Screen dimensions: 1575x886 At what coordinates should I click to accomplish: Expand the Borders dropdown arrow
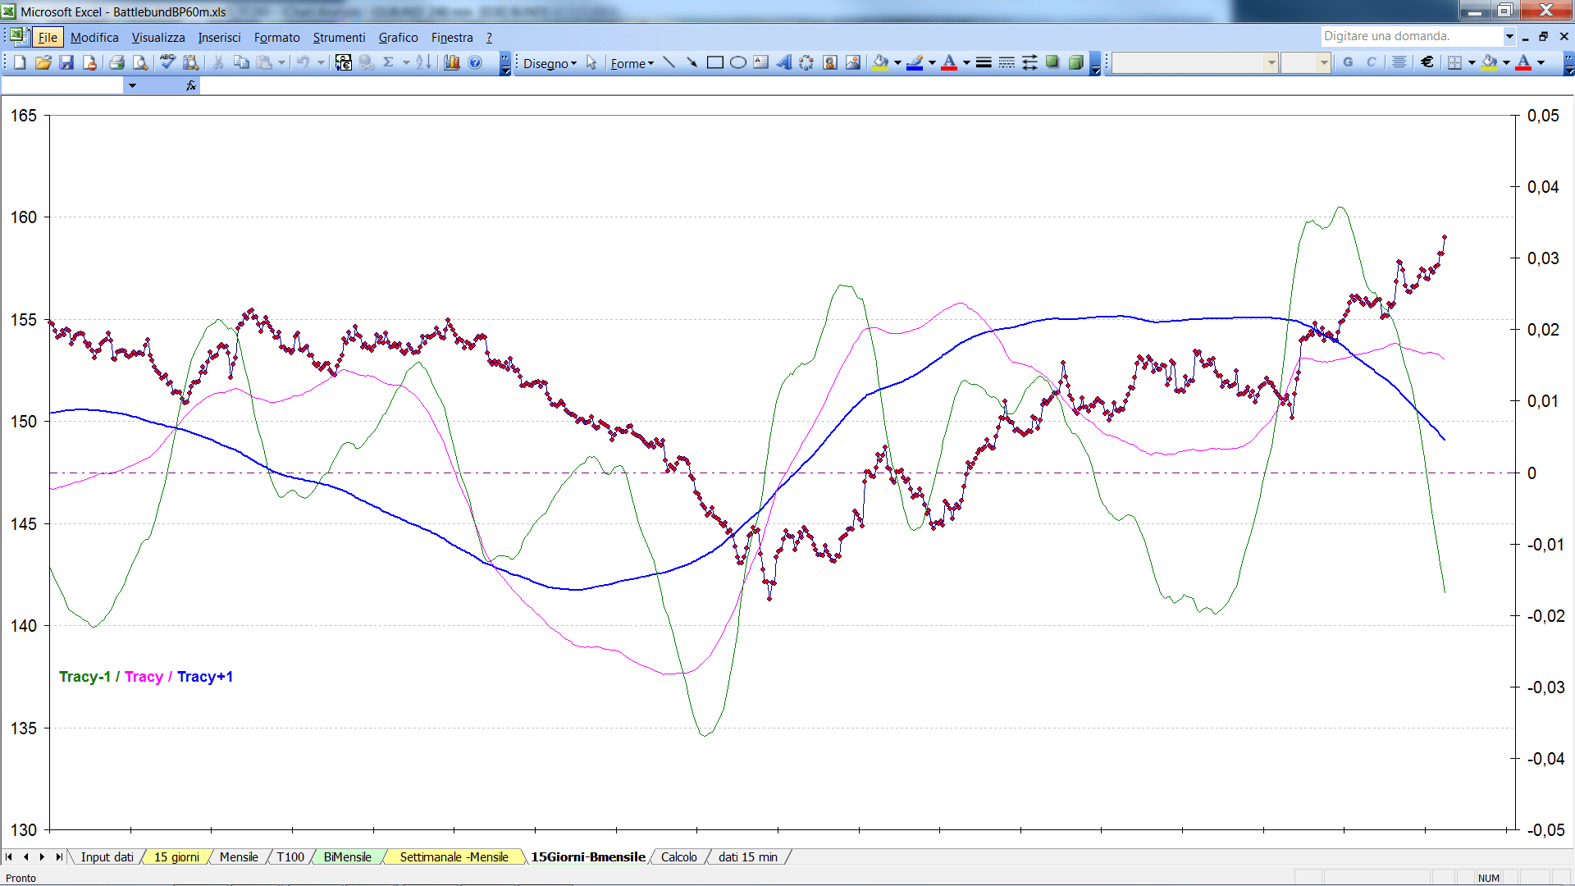pyautogui.click(x=1472, y=62)
